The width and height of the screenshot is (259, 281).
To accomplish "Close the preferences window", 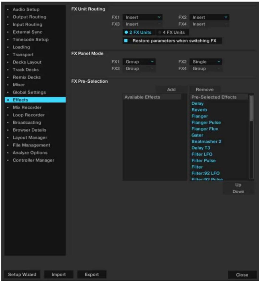I will coord(242,275).
